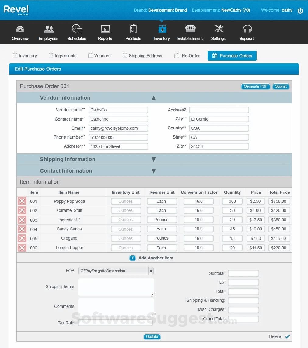
Task: Open the FOB dropdown
Action: pyautogui.click(x=151, y=271)
